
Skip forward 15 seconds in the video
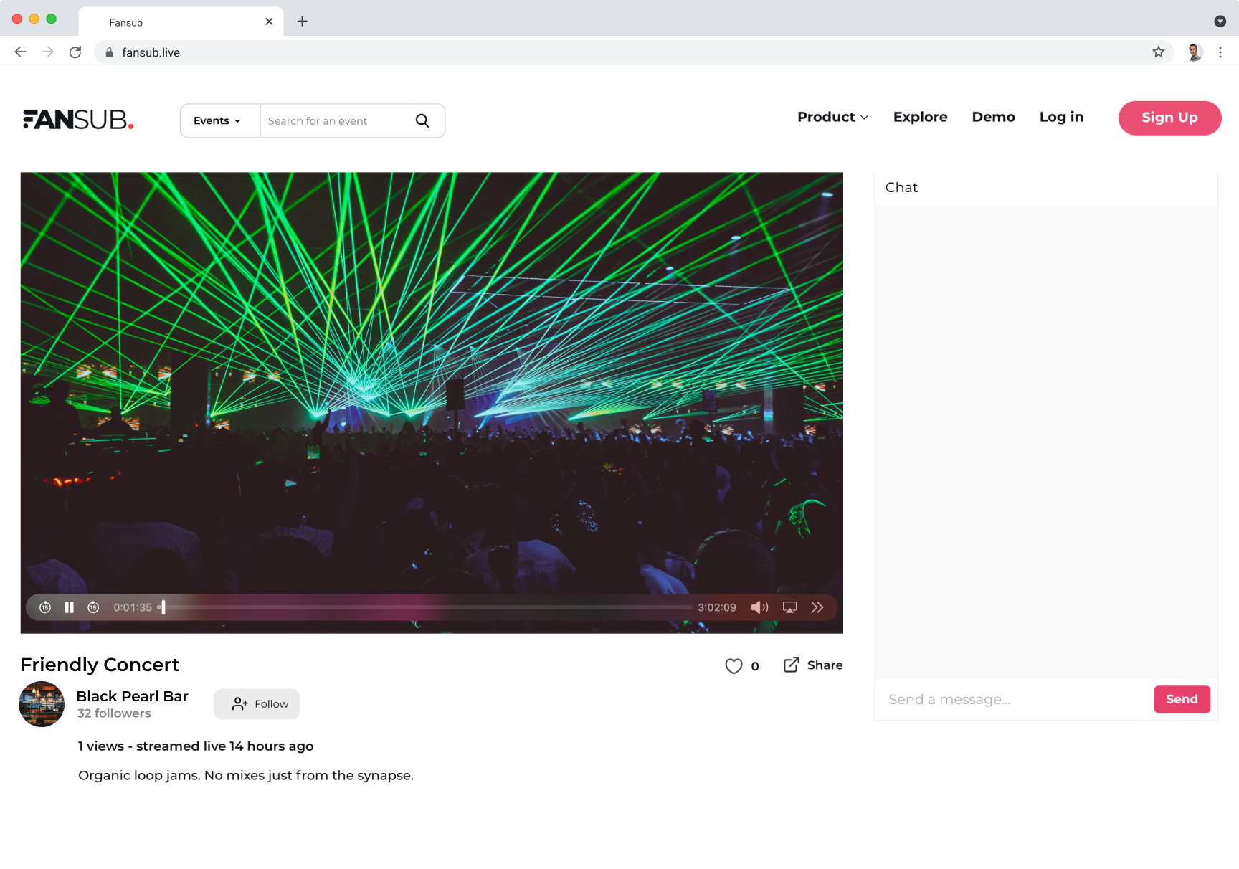pos(93,607)
